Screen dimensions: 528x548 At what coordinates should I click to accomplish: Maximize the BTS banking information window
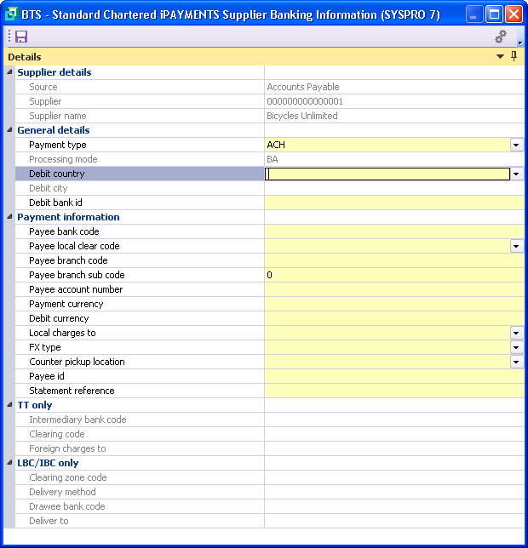[494, 14]
